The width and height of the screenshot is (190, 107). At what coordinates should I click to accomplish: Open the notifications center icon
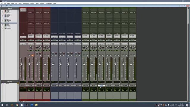[x=187, y=105]
